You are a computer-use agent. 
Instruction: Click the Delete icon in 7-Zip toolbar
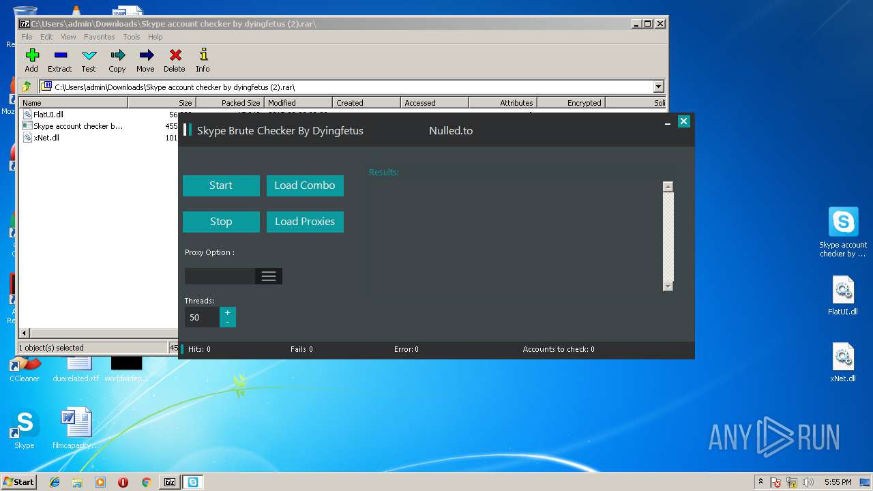(x=175, y=55)
